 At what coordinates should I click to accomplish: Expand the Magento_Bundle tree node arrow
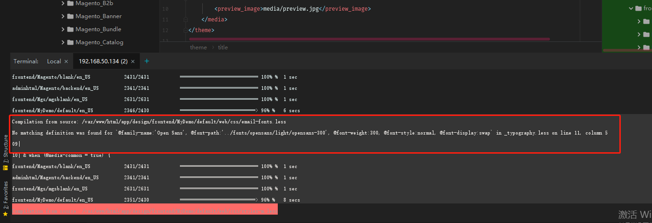[63, 29]
